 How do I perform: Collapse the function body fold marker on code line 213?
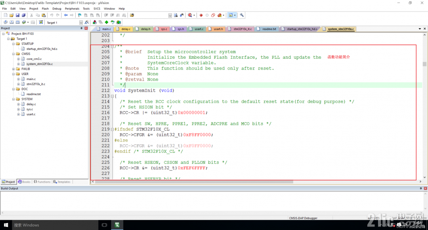[112, 96]
